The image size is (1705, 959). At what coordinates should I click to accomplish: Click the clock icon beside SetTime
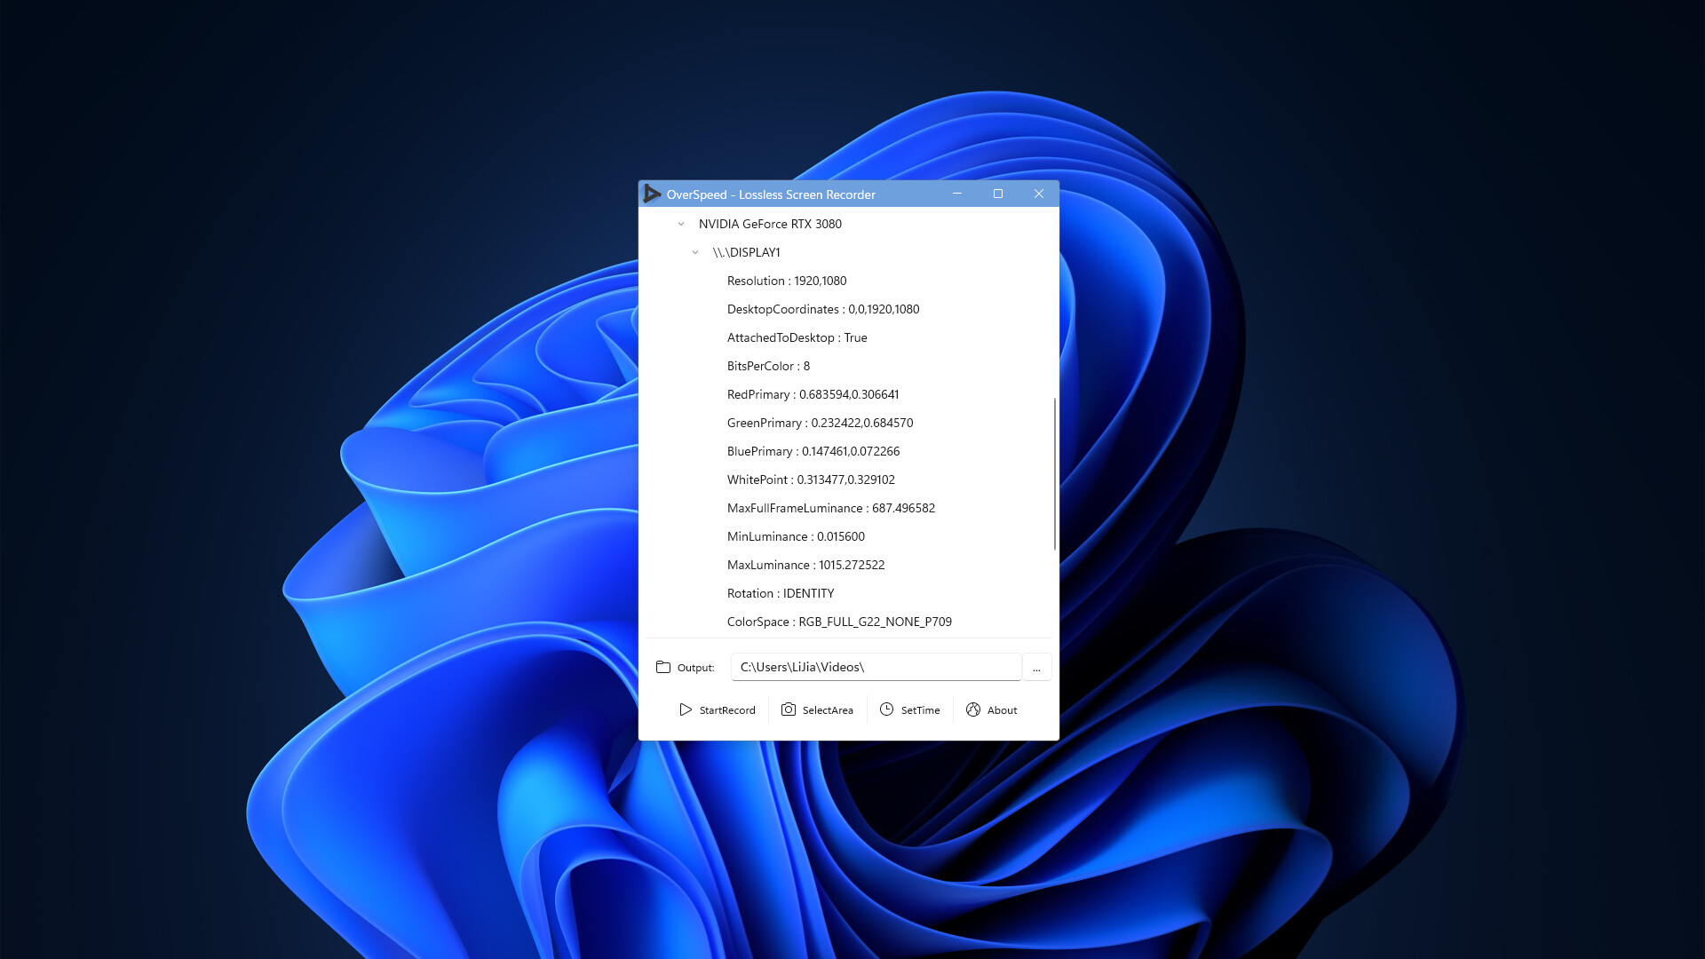point(886,709)
